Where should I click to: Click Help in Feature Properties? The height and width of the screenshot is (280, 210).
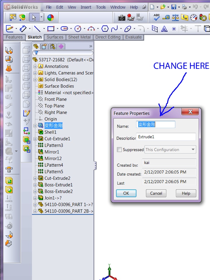pos(186,193)
